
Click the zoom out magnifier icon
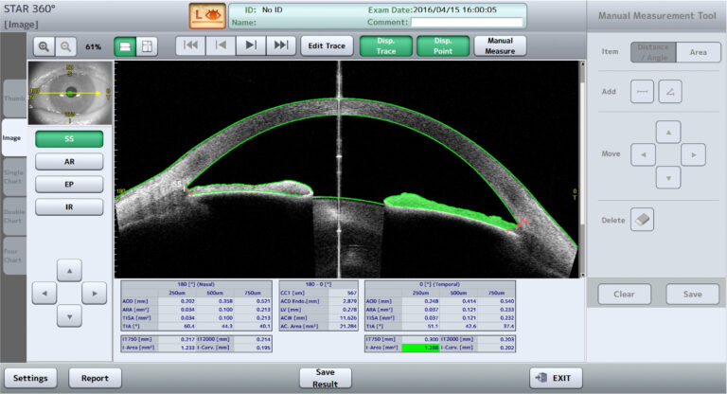(x=65, y=45)
